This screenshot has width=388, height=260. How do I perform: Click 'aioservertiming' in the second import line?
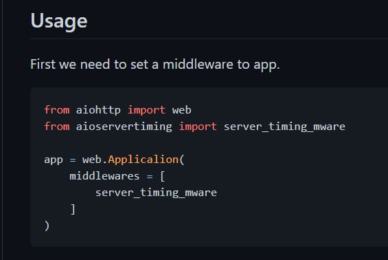click(124, 127)
